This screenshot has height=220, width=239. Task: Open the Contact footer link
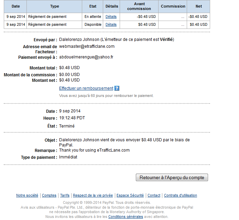tap(154, 195)
